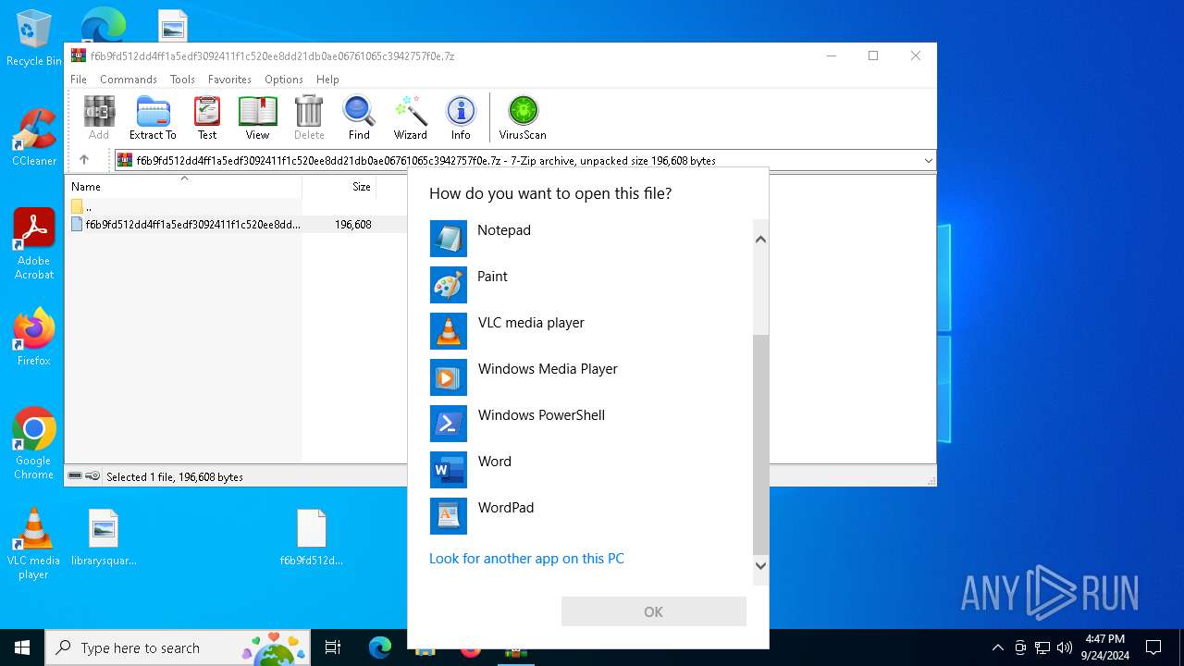Show hidden system tray icons

[997, 647]
